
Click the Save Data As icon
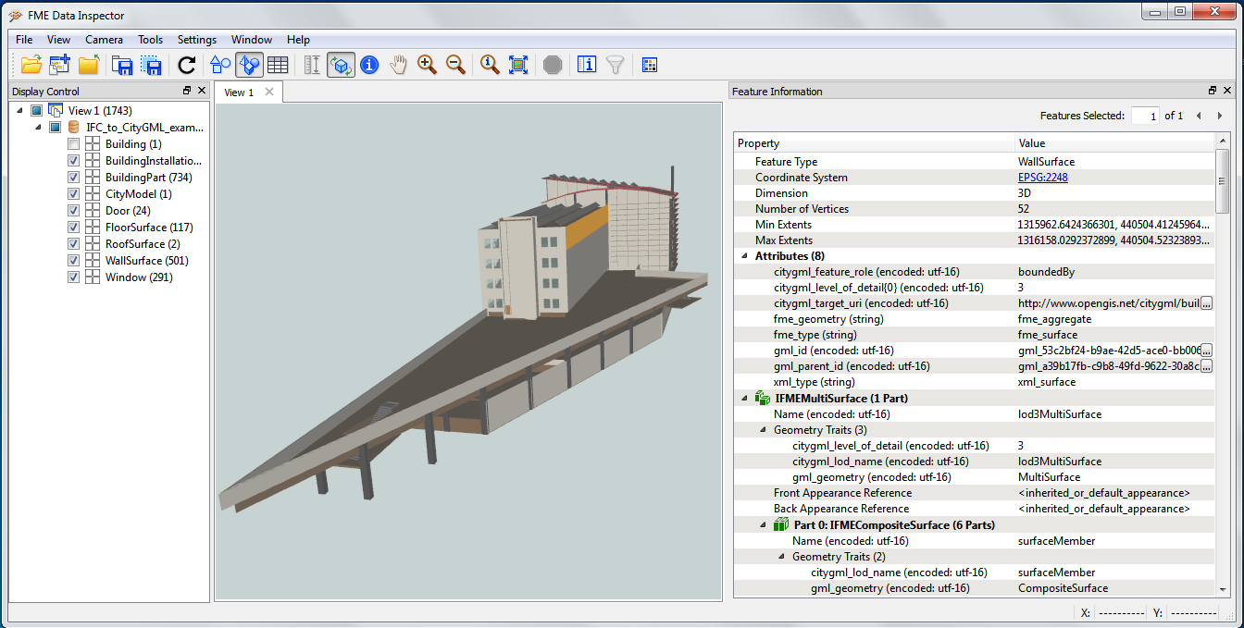pos(122,65)
